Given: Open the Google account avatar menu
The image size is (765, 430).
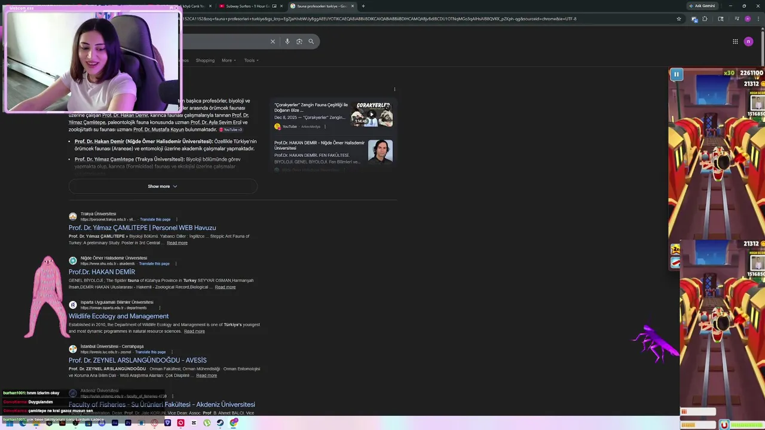Looking at the screenshot, I should click(x=748, y=41).
